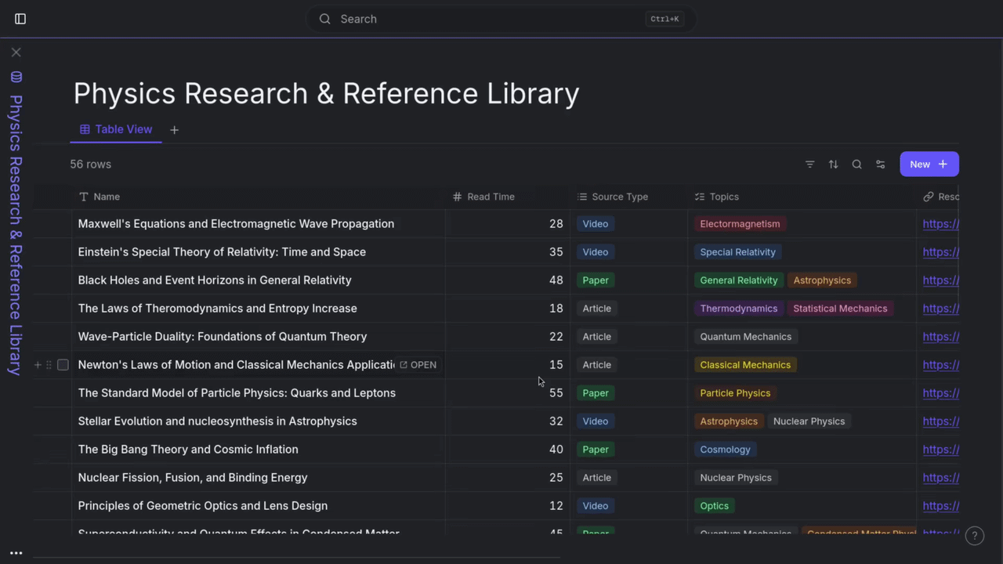Click the New button

coord(929,164)
